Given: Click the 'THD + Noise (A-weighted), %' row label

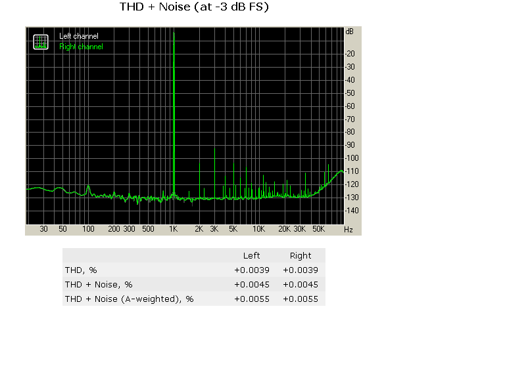Looking at the screenshot, I should pyautogui.click(x=129, y=299).
